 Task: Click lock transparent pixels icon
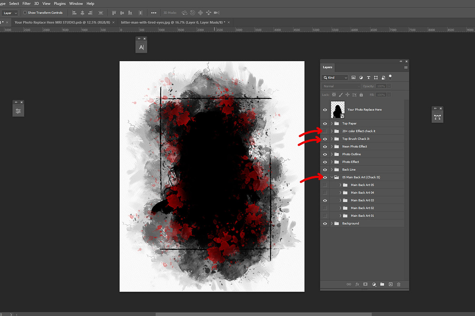(x=334, y=95)
